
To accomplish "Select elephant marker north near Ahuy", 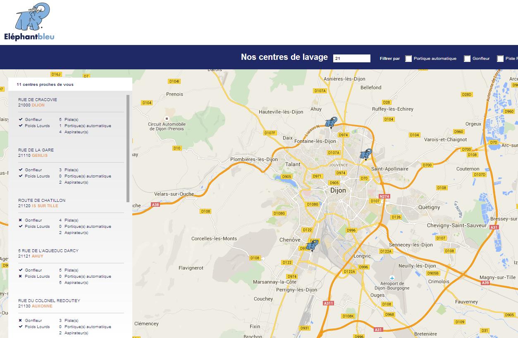I will 331,123.
